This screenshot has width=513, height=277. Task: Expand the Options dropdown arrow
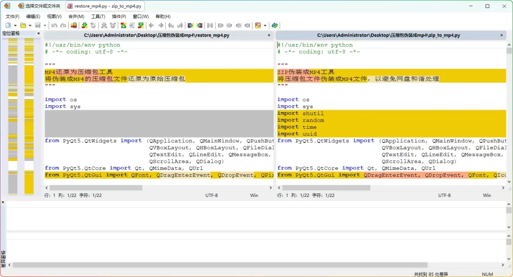[x=265, y=26]
